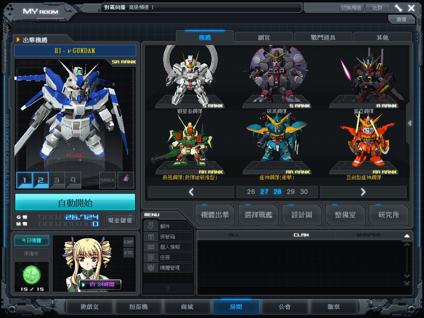This screenshot has width=424, height=318.
Task: Click the storage box gift icon
Action: pyautogui.click(x=151, y=236)
